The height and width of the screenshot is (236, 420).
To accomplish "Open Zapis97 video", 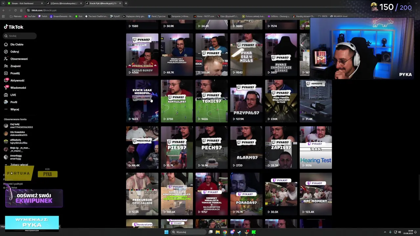I will 281,147.
